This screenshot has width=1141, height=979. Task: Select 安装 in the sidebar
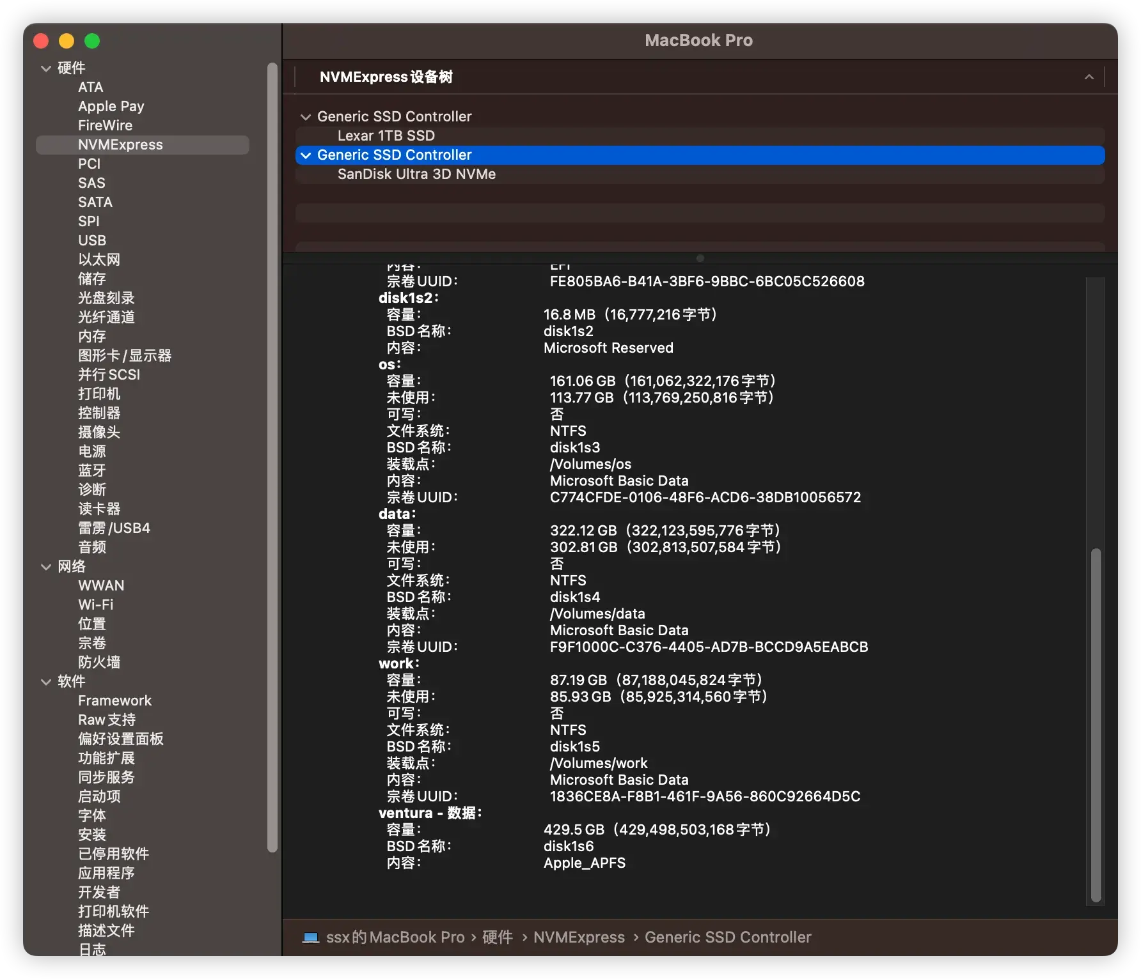pyautogui.click(x=92, y=835)
